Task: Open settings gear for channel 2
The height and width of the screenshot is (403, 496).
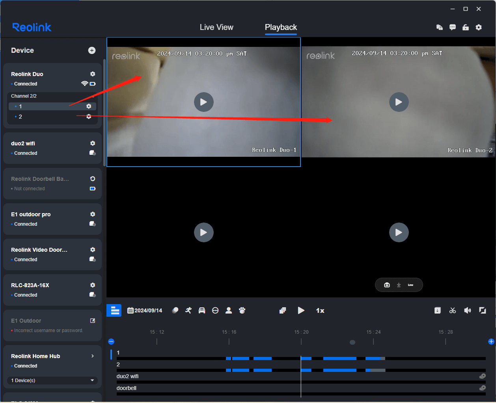Action: (89, 117)
